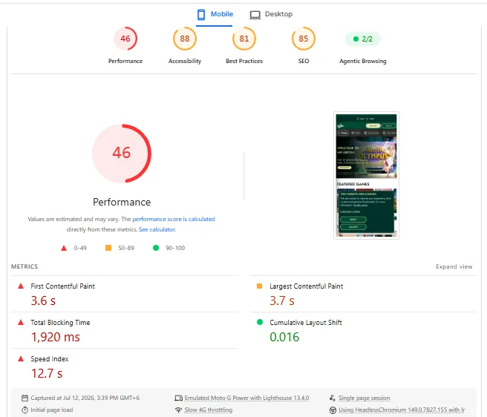This screenshot has width=487, height=417.
Task: Click the 0.016 layout shift value
Action: tap(284, 337)
